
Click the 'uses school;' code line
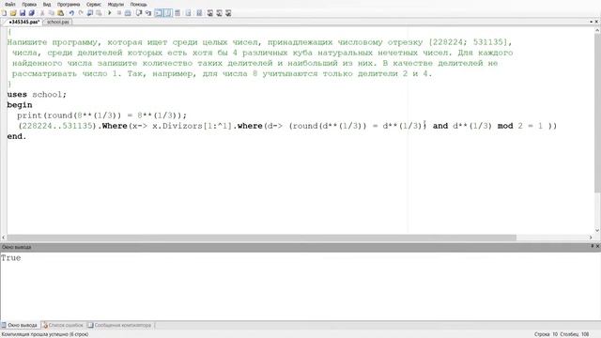pyautogui.click(x=37, y=94)
